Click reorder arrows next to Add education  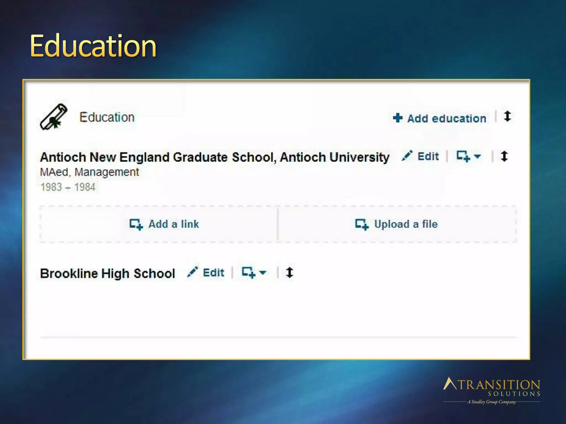tap(507, 116)
